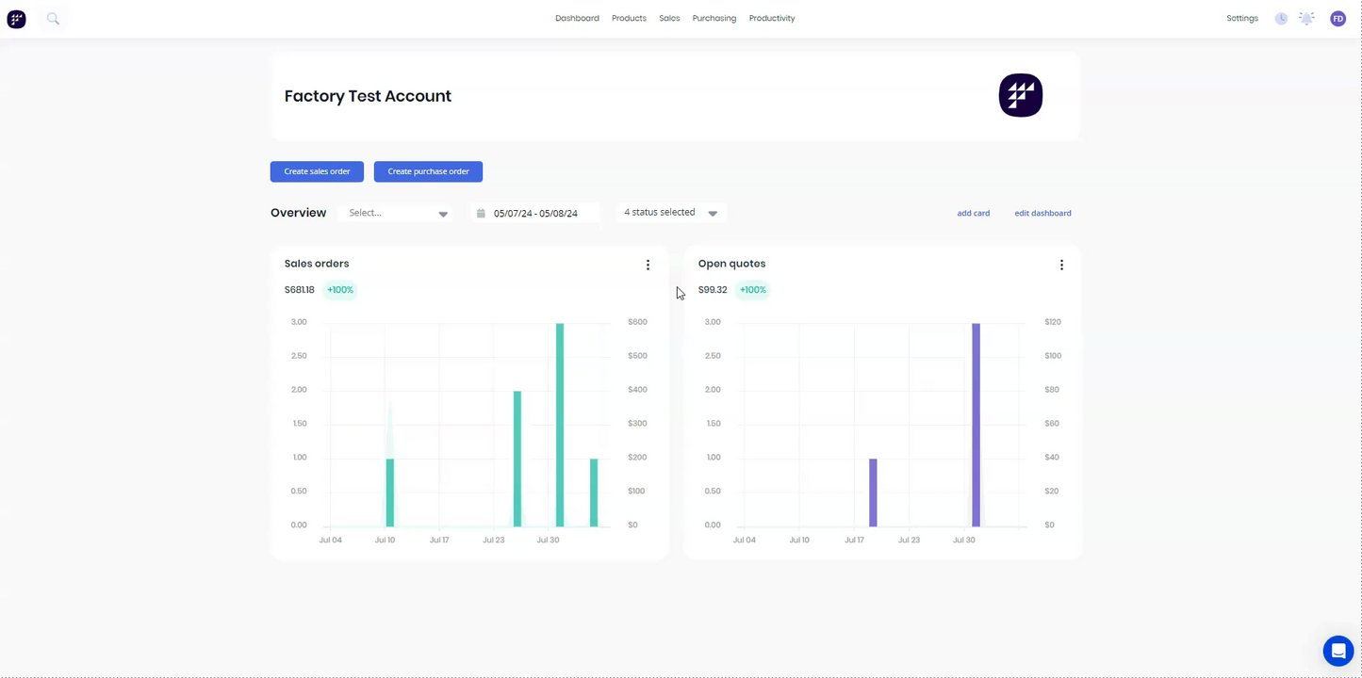Open the Purchasing menu

714,18
